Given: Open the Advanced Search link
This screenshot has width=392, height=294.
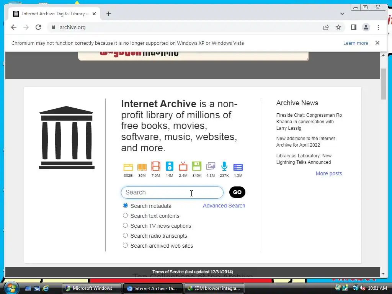Looking at the screenshot, I should pyautogui.click(x=224, y=206).
